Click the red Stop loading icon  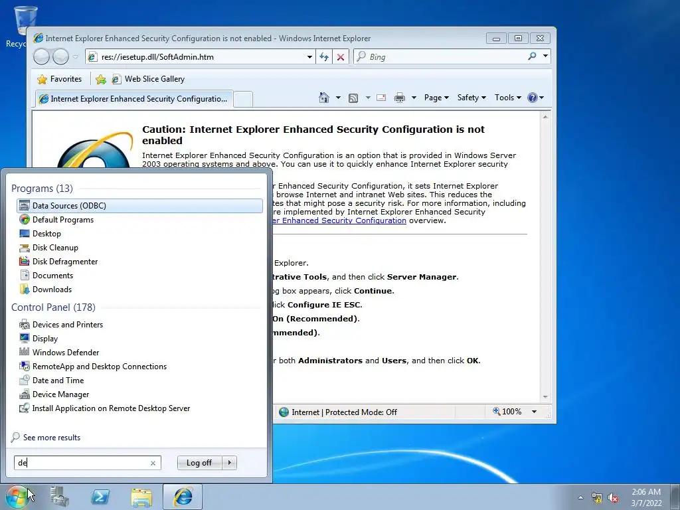point(341,57)
